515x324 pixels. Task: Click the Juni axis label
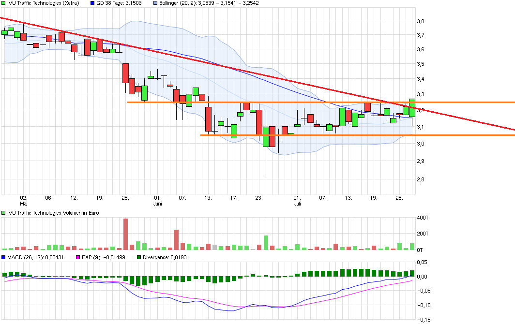click(157, 204)
